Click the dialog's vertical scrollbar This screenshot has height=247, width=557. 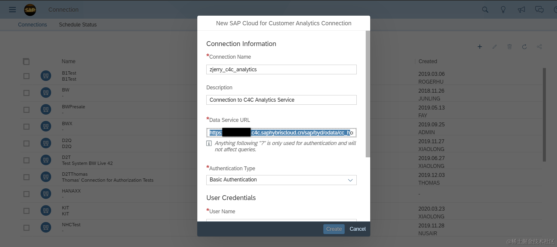[368, 94]
